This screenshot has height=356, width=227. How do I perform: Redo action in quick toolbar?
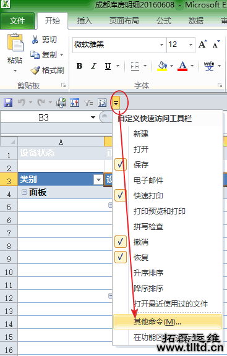click(x=41, y=103)
